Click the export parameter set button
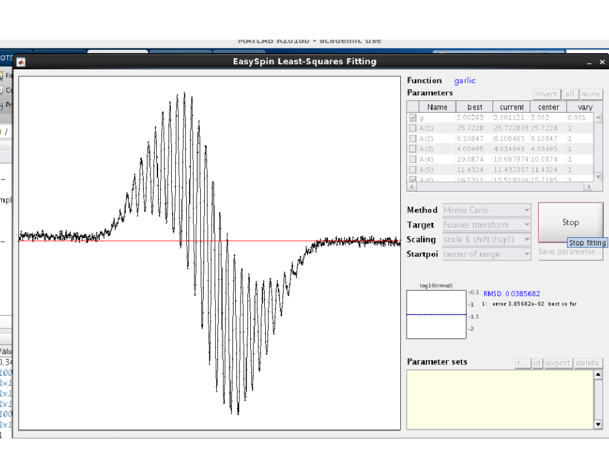 pyautogui.click(x=558, y=363)
